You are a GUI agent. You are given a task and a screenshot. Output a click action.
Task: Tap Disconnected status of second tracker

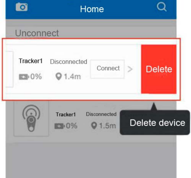(x=101, y=114)
